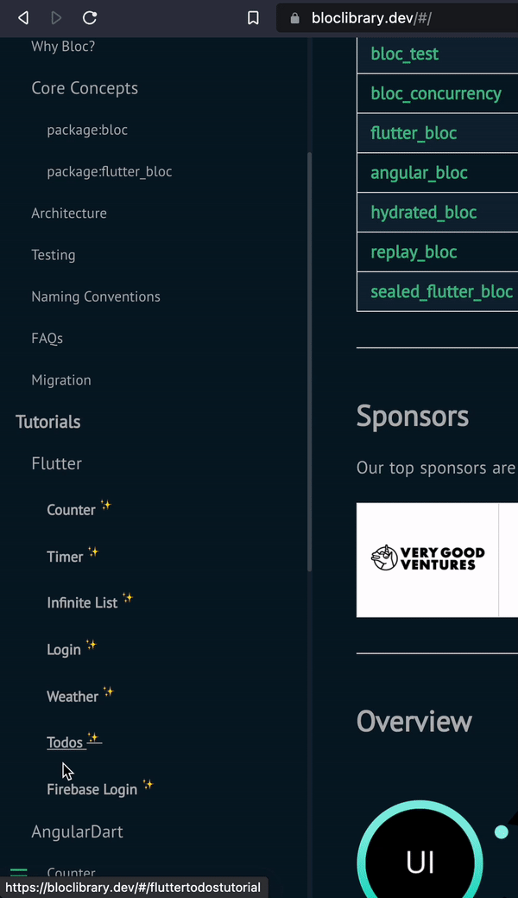Expand the AngularDart tutorials section
The image size is (518, 898).
pos(77,831)
